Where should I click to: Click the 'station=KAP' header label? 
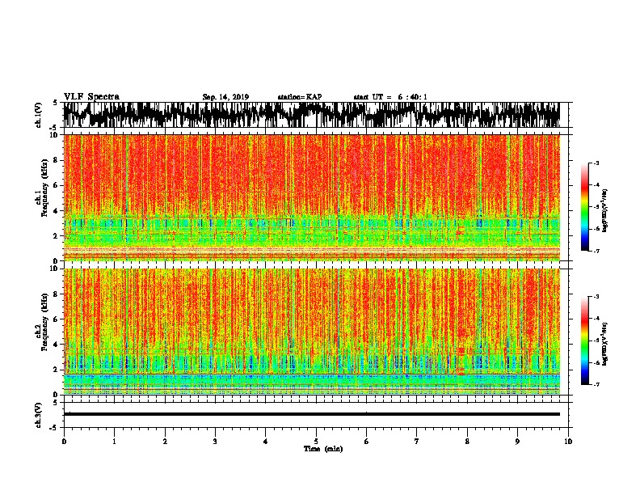[x=300, y=97]
